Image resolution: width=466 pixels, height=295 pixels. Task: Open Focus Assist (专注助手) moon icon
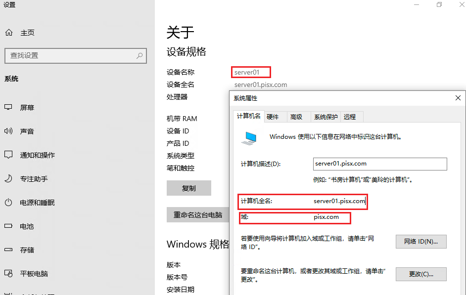coord(8,179)
